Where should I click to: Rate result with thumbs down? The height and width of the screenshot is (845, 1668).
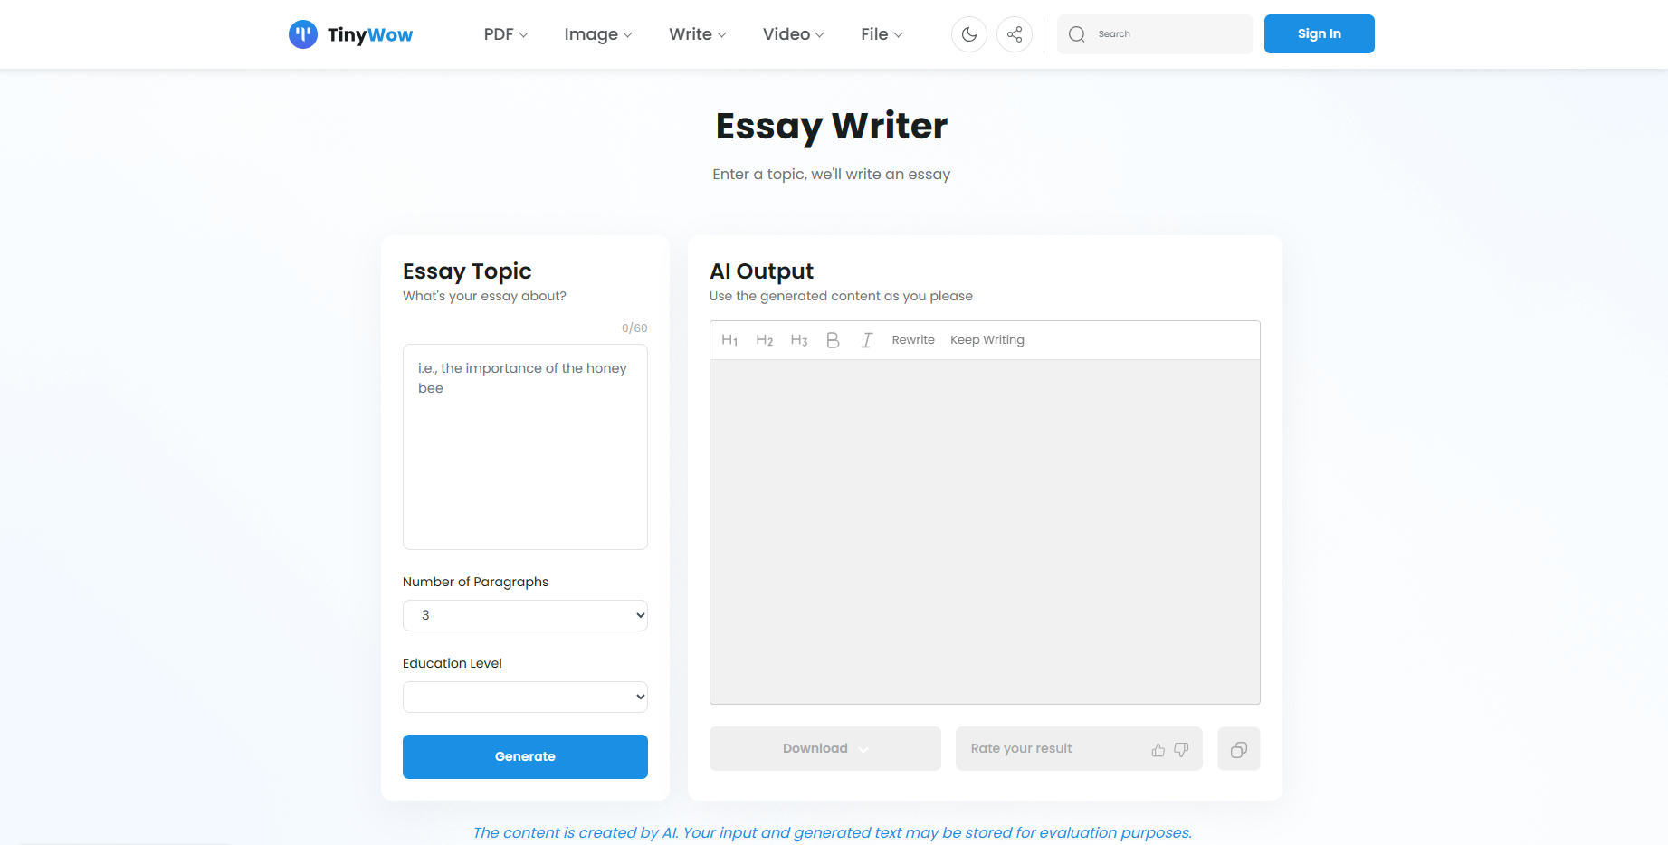(x=1181, y=750)
